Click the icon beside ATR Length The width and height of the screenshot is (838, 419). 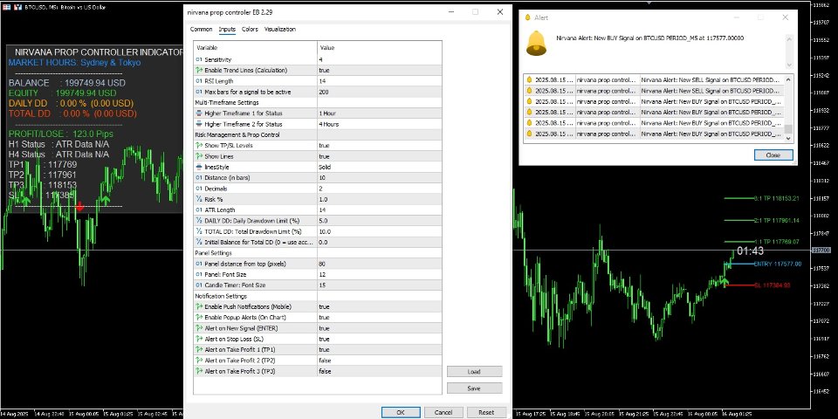(x=199, y=210)
